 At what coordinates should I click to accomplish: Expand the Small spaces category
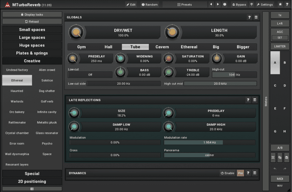click(32, 30)
